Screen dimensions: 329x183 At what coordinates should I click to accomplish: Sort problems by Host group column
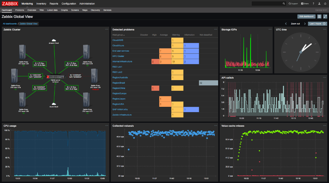click(119, 35)
